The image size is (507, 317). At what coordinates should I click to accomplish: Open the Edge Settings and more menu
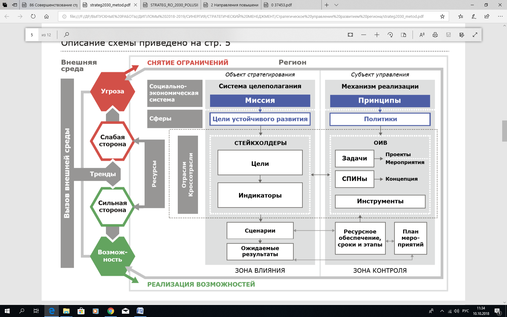500,17
